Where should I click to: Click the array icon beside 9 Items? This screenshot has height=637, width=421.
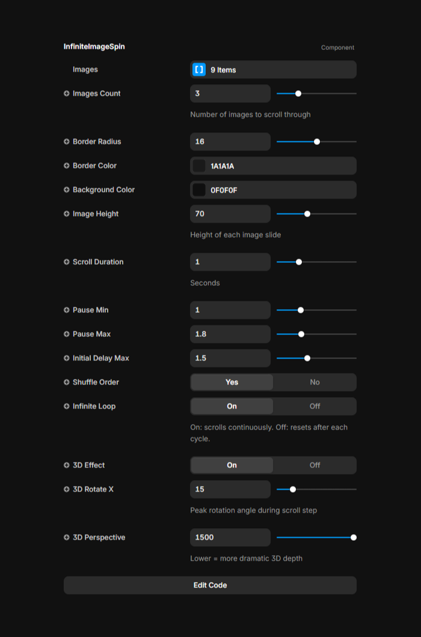pyautogui.click(x=199, y=70)
